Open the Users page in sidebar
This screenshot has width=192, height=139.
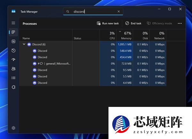coord(13,69)
